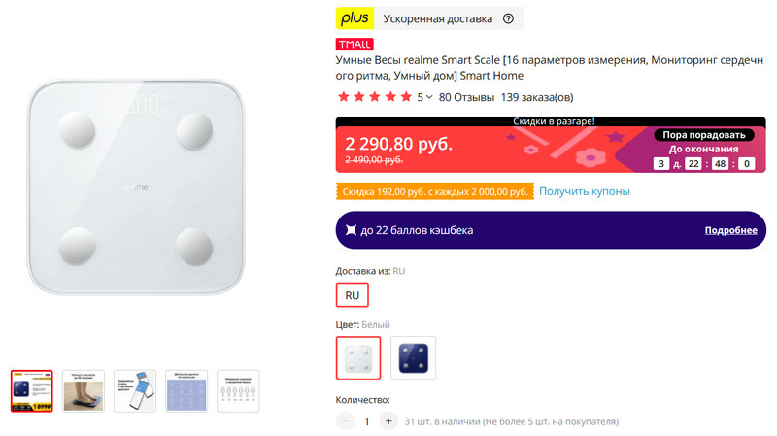
Task: Show the fifth thumbnail with body figures
Action: point(238,390)
